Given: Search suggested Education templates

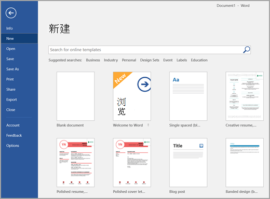Looking at the screenshot, I should pos(199,60).
